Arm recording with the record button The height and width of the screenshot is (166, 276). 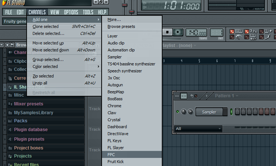(x=178, y=32)
